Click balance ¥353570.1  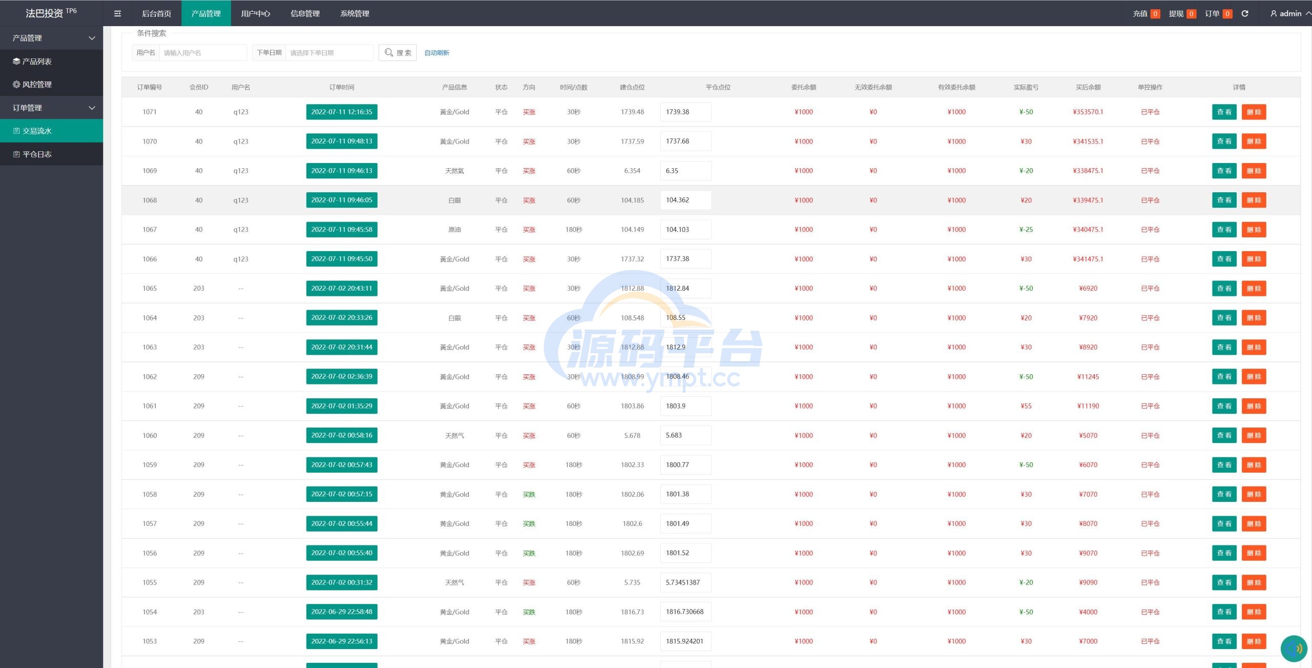tap(1088, 112)
